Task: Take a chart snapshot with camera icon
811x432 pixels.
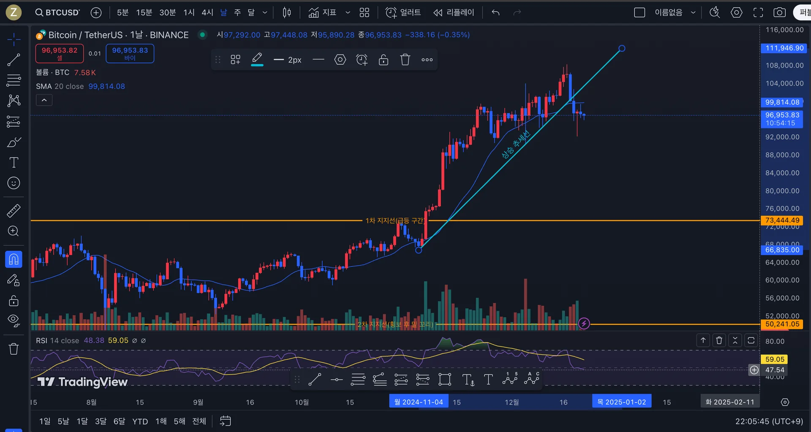Action: (779, 13)
